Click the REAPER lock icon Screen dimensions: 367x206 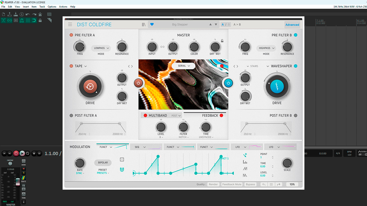click(x=40, y=20)
